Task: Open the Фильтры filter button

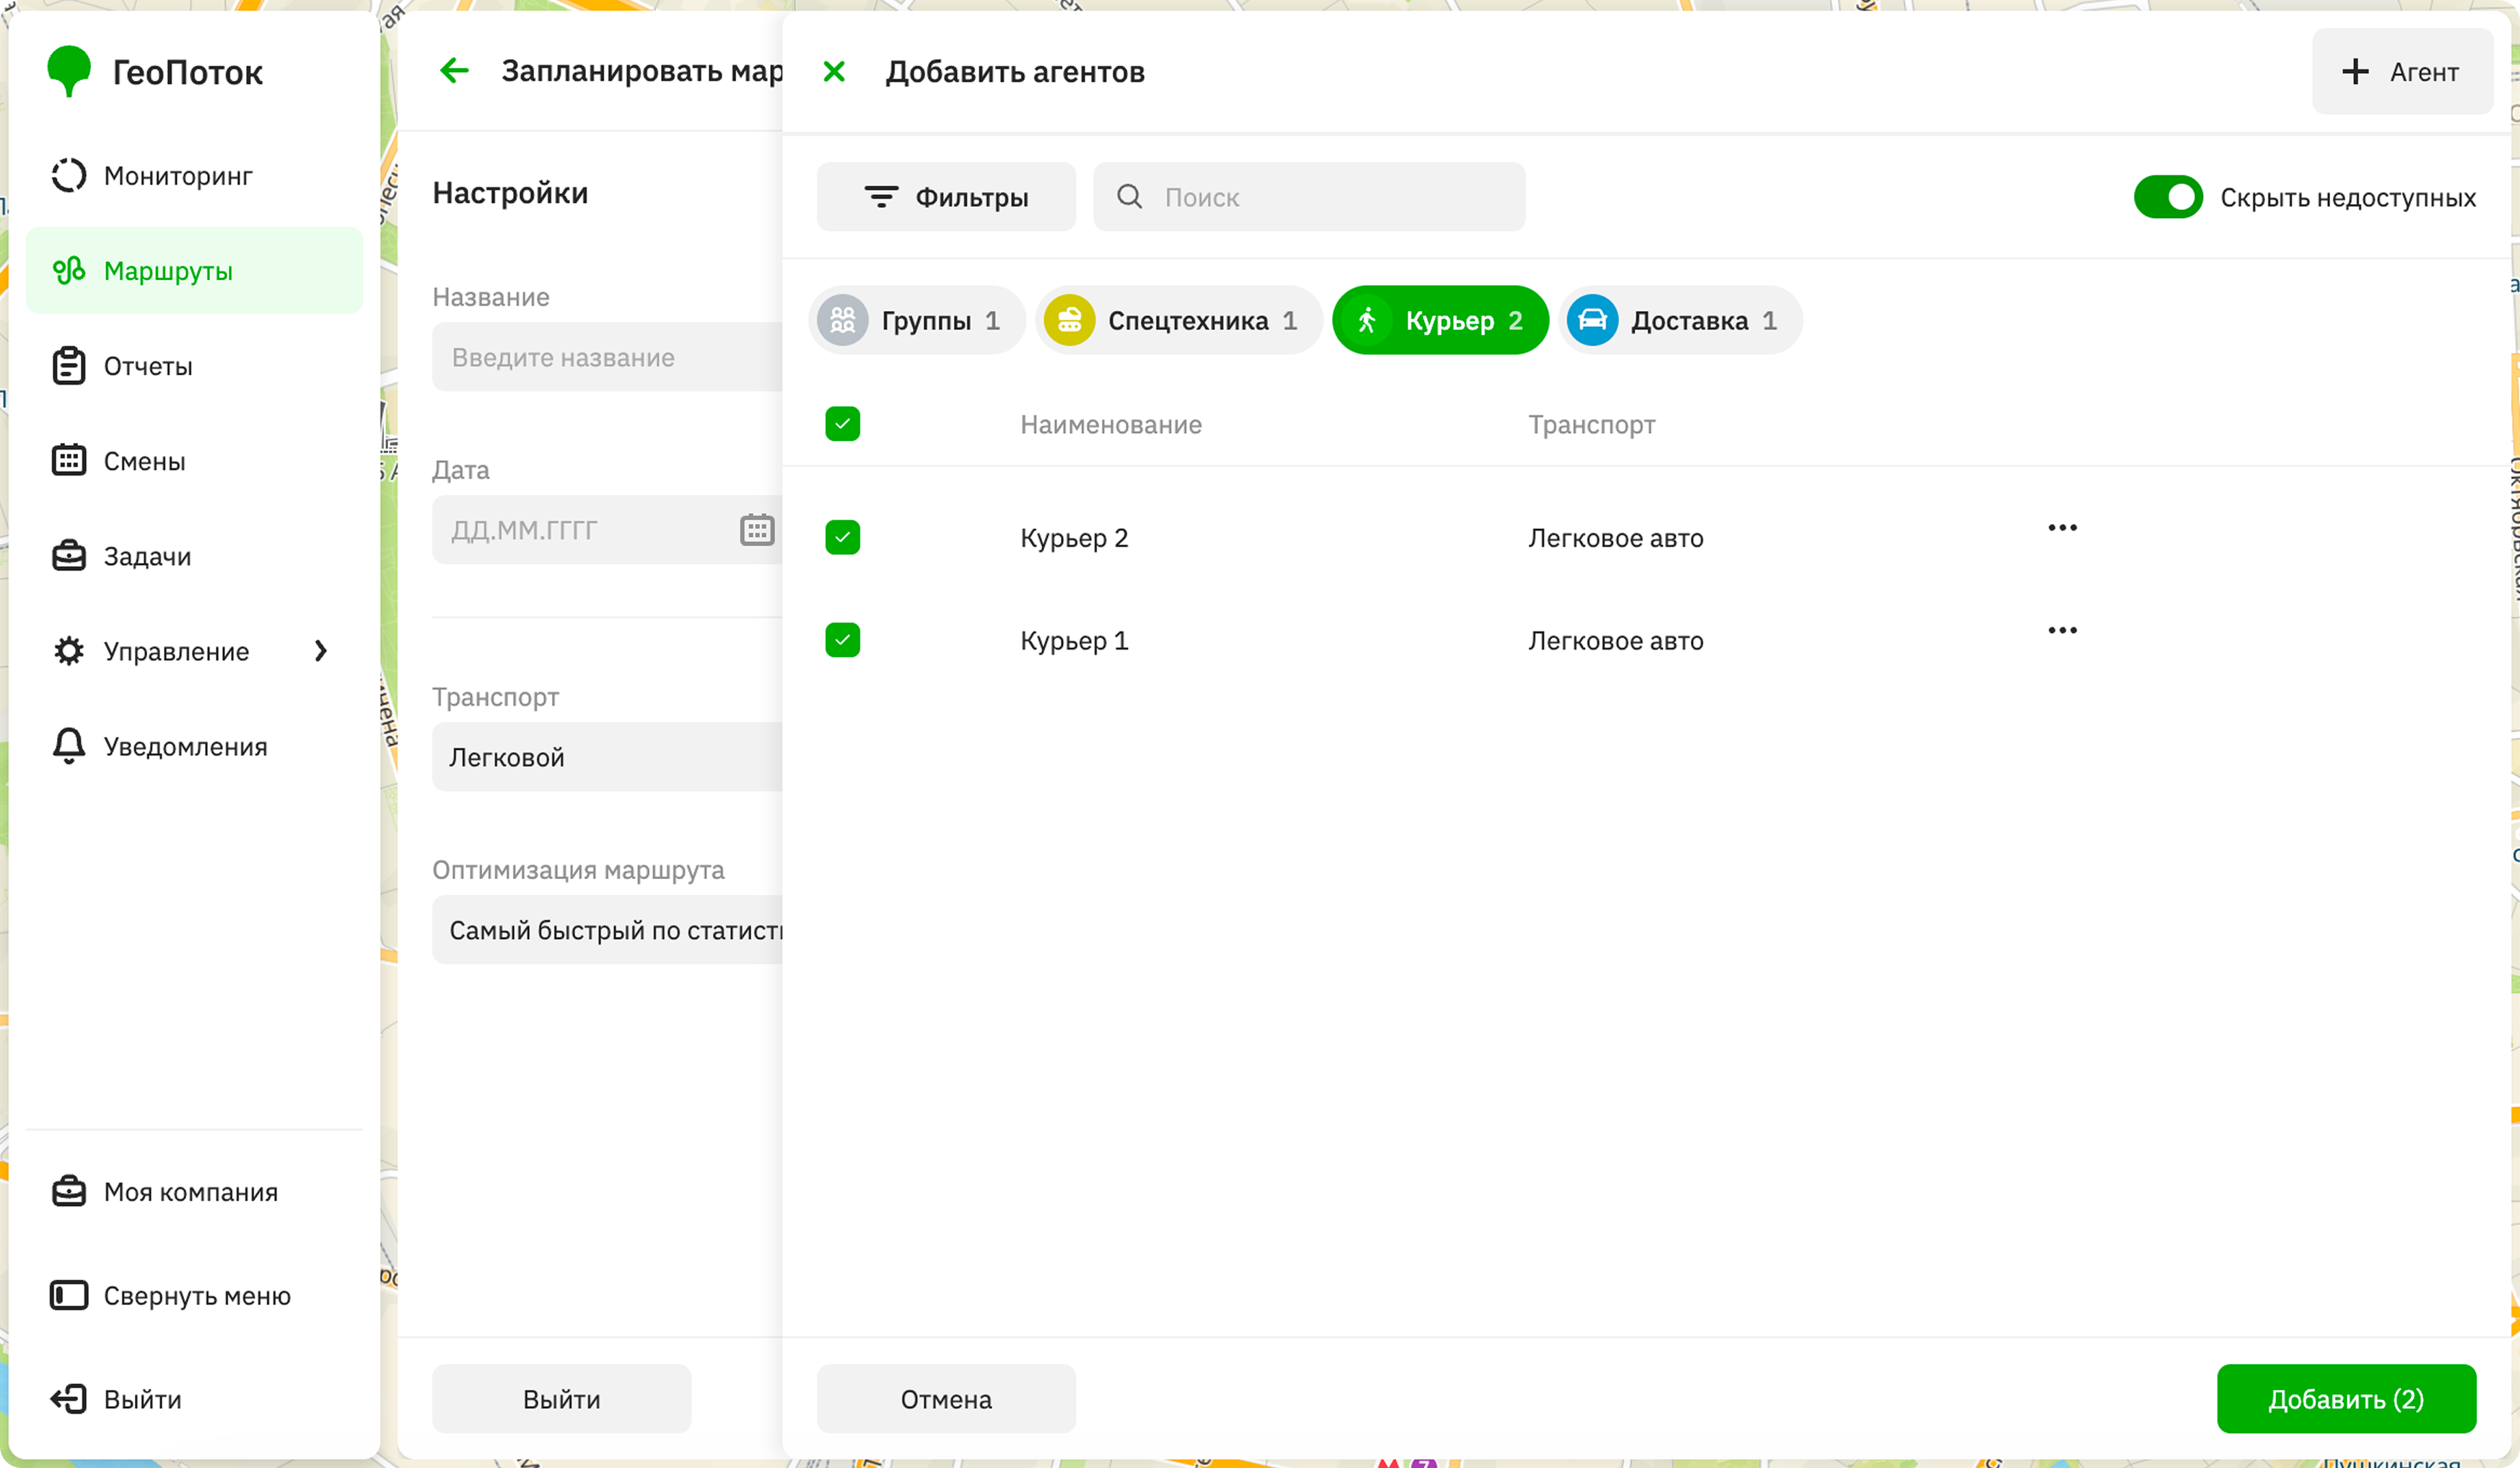Action: click(946, 197)
